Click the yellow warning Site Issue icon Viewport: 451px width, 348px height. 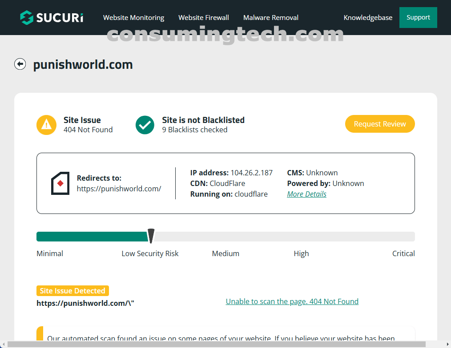46,125
